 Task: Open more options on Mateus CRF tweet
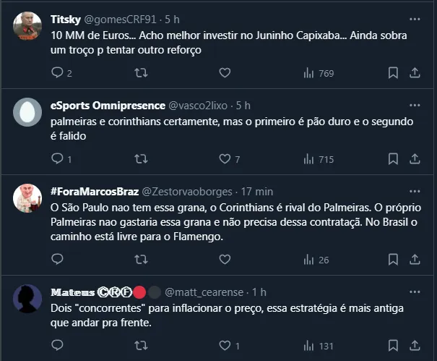pos(414,292)
